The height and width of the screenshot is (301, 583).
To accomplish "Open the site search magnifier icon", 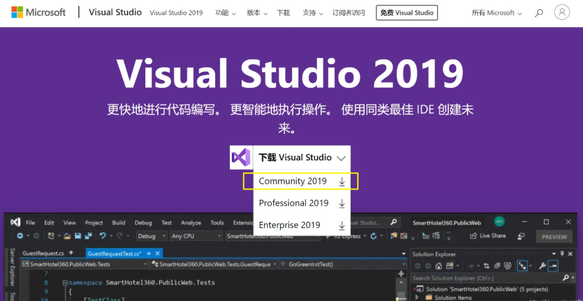I will pos(538,13).
